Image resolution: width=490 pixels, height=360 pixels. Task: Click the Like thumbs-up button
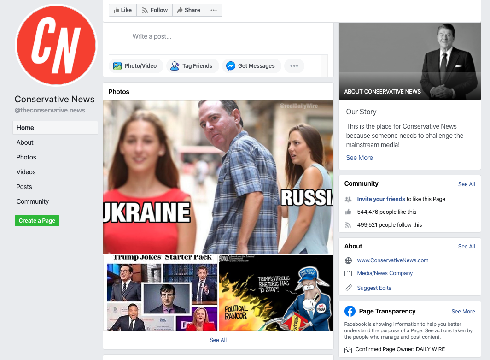pyautogui.click(x=122, y=10)
